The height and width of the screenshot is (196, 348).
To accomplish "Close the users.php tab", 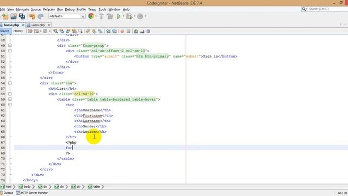I will point(49,25).
